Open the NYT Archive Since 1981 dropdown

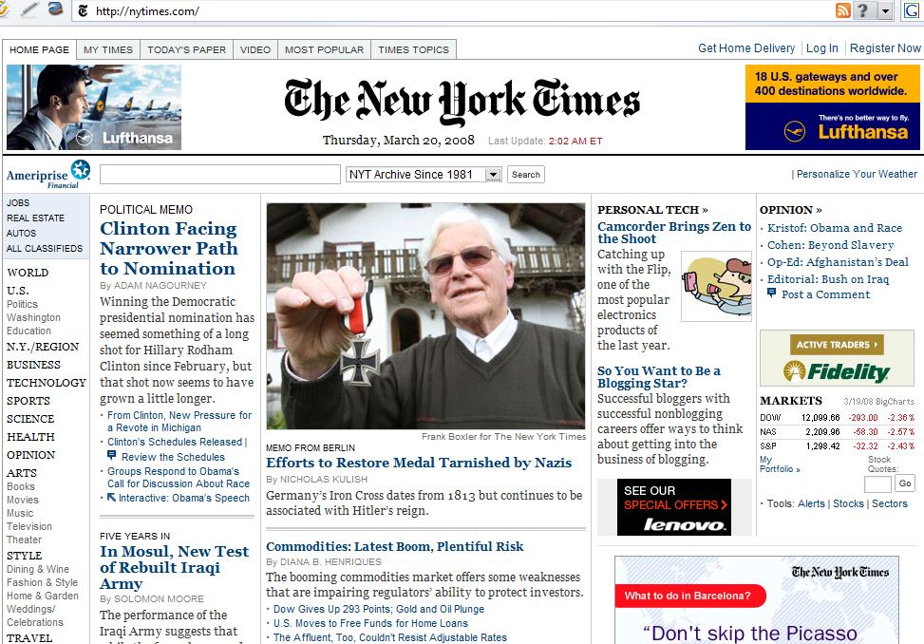(x=424, y=175)
